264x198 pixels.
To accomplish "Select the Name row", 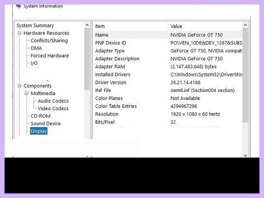I will tap(168, 35).
